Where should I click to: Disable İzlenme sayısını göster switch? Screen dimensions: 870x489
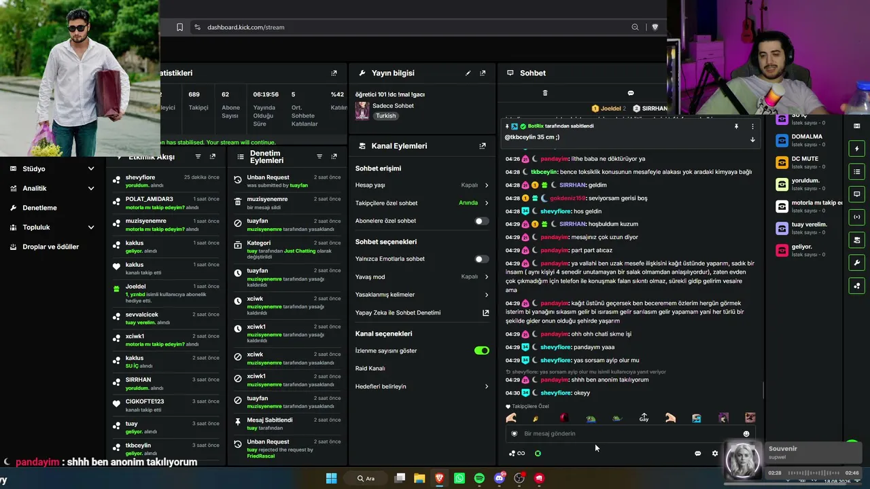[481, 350]
